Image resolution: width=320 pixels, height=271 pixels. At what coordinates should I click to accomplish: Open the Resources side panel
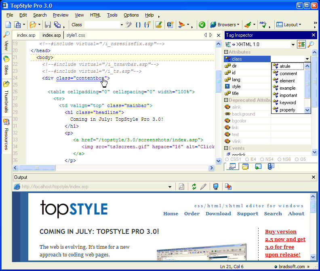click(6, 134)
